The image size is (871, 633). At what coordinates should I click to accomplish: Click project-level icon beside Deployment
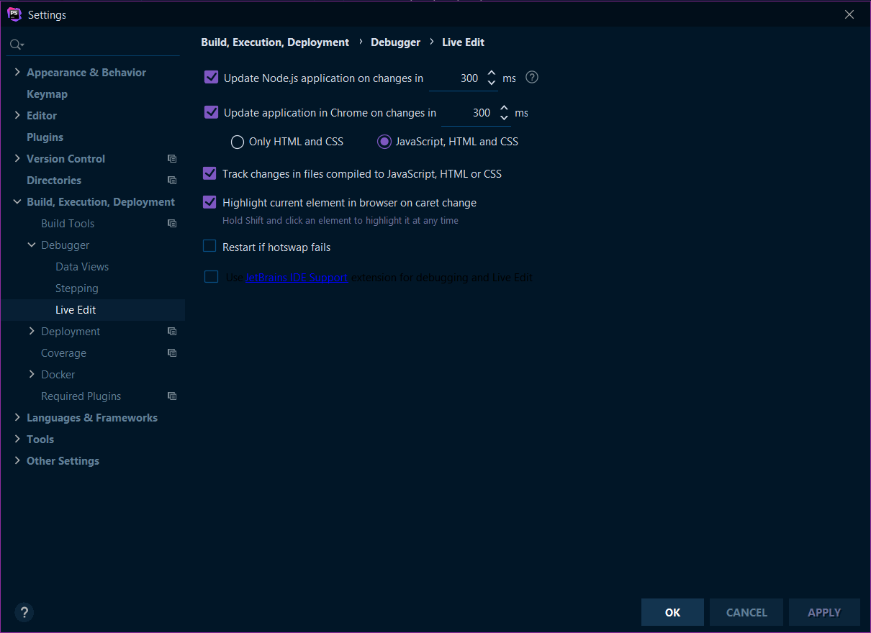pyautogui.click(x=172, y=331)
